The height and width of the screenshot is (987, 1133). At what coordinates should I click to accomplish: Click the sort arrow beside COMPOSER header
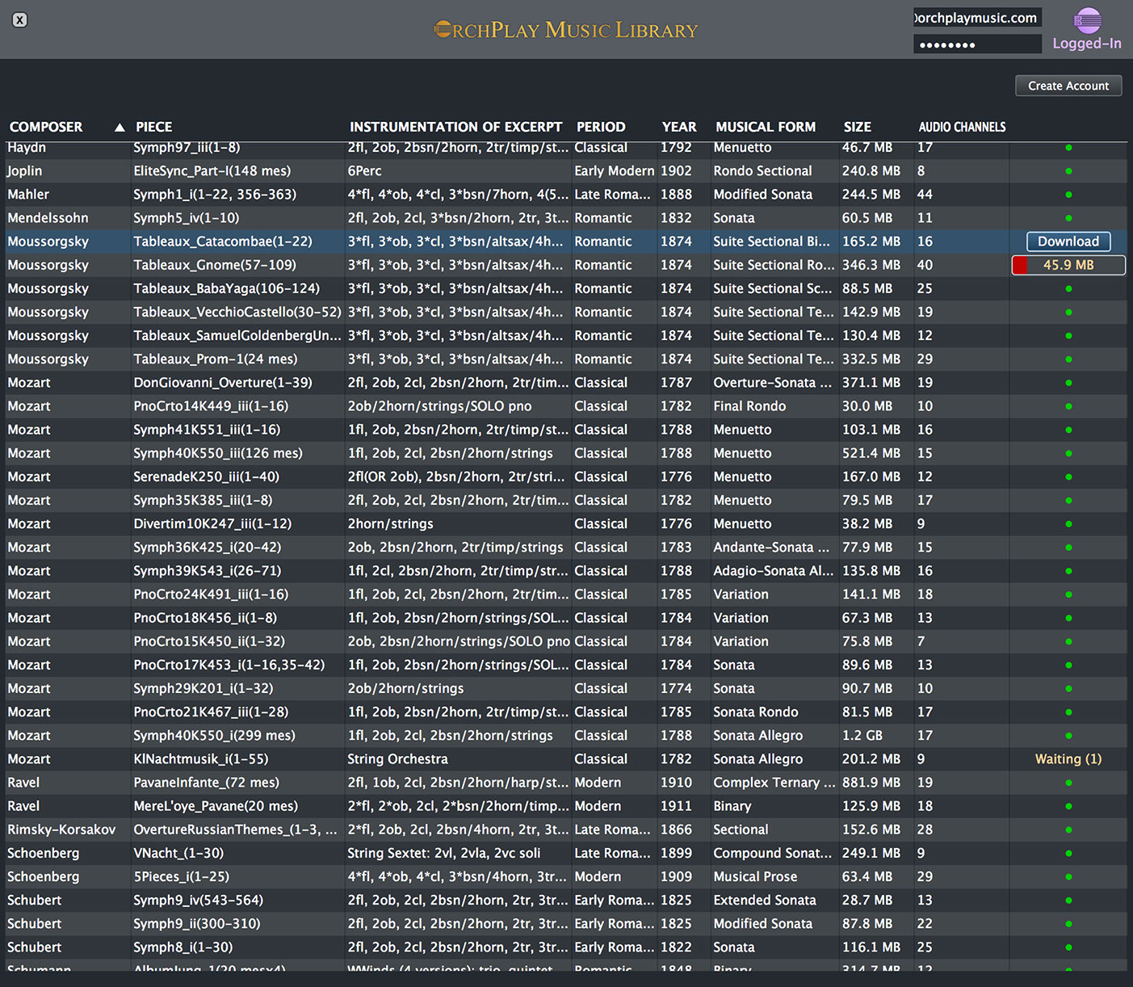pyautogui.click(x=120, y=128)
